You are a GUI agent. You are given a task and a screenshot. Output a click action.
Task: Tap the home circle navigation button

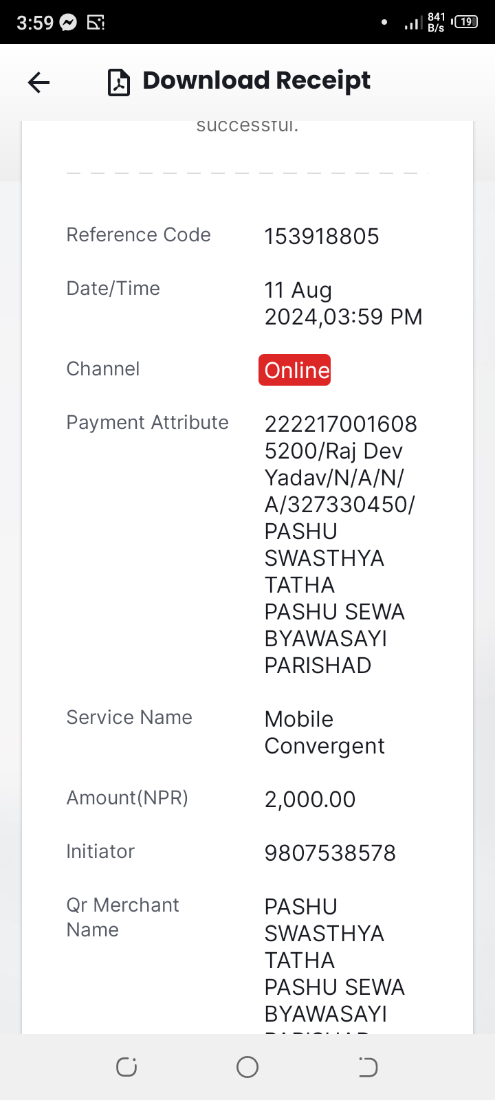click(247, 1067)
